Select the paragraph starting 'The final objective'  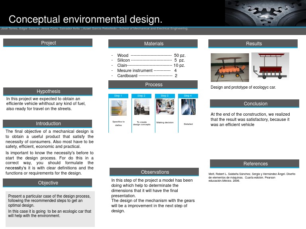tap(49, 139)
